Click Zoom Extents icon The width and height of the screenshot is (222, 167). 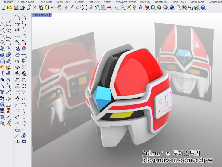coord(85,7)
